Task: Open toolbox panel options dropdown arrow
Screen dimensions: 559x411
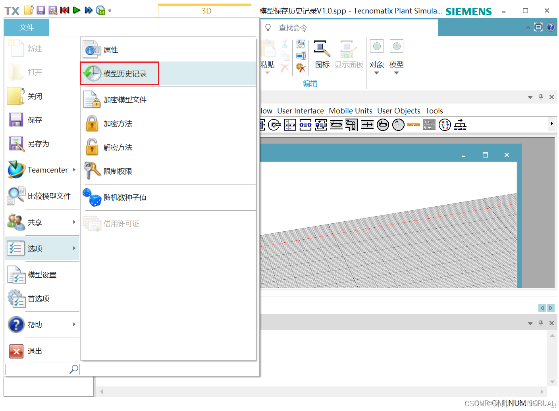Action: pyautogui.click(x=530, y=97)
